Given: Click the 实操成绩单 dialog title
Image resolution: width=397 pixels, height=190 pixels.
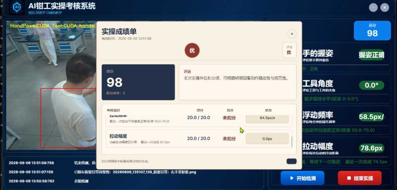Looking at the screenshot, I should pyautogui.click(x=119, y=32).
